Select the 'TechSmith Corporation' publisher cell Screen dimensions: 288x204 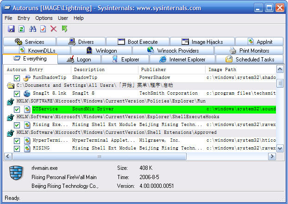pyautogui.click(x=169, y=93)
